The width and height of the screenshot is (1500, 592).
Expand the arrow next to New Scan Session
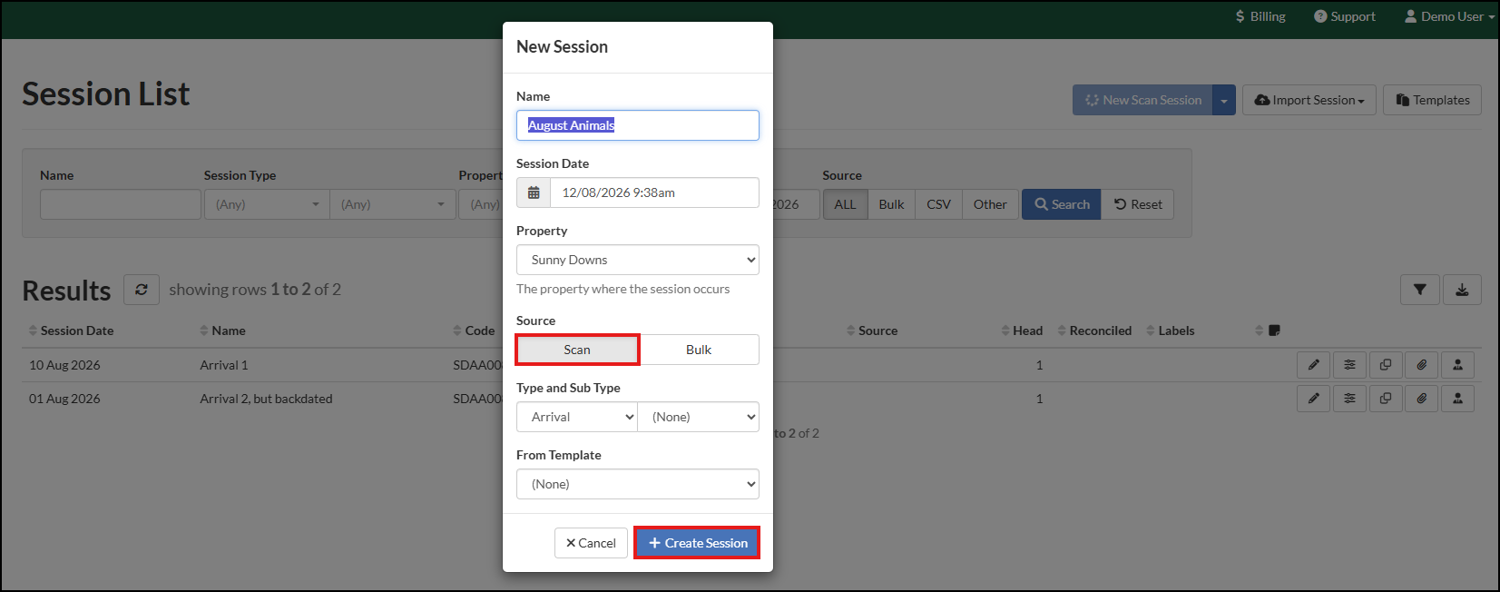pos(1224,100)
